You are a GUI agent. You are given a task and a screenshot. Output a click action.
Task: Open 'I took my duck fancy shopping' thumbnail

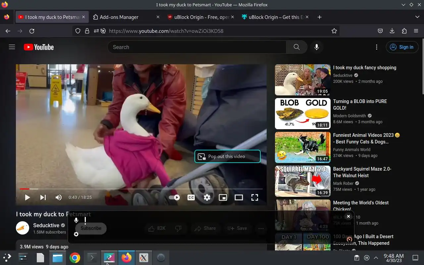coord(303,80)
